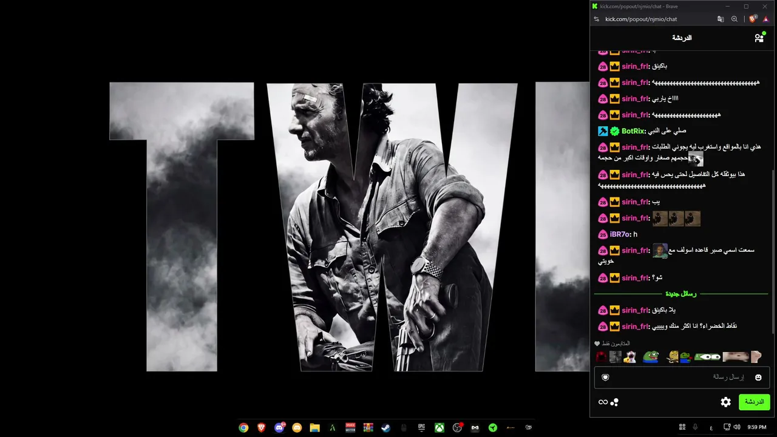Click the رسائل جديدة new messages label

point(681,294)
